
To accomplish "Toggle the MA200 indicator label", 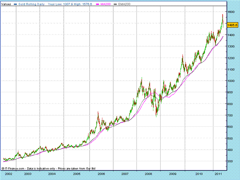I will tap(103, 3).
